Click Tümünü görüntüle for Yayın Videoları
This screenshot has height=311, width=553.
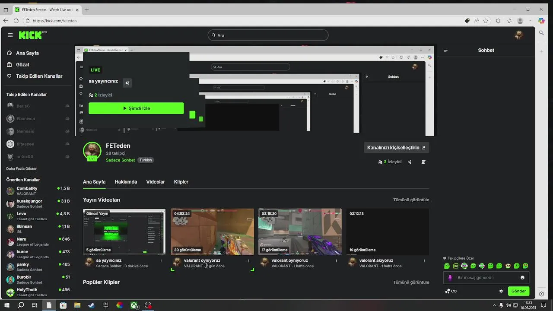[x=411, y=200]
